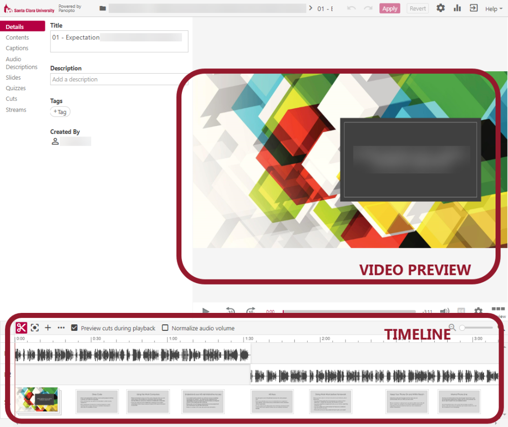Open the analytics bar-chart icon in the top bar
508x427 pixels.
pyautogui.click(x=457, y=8)
